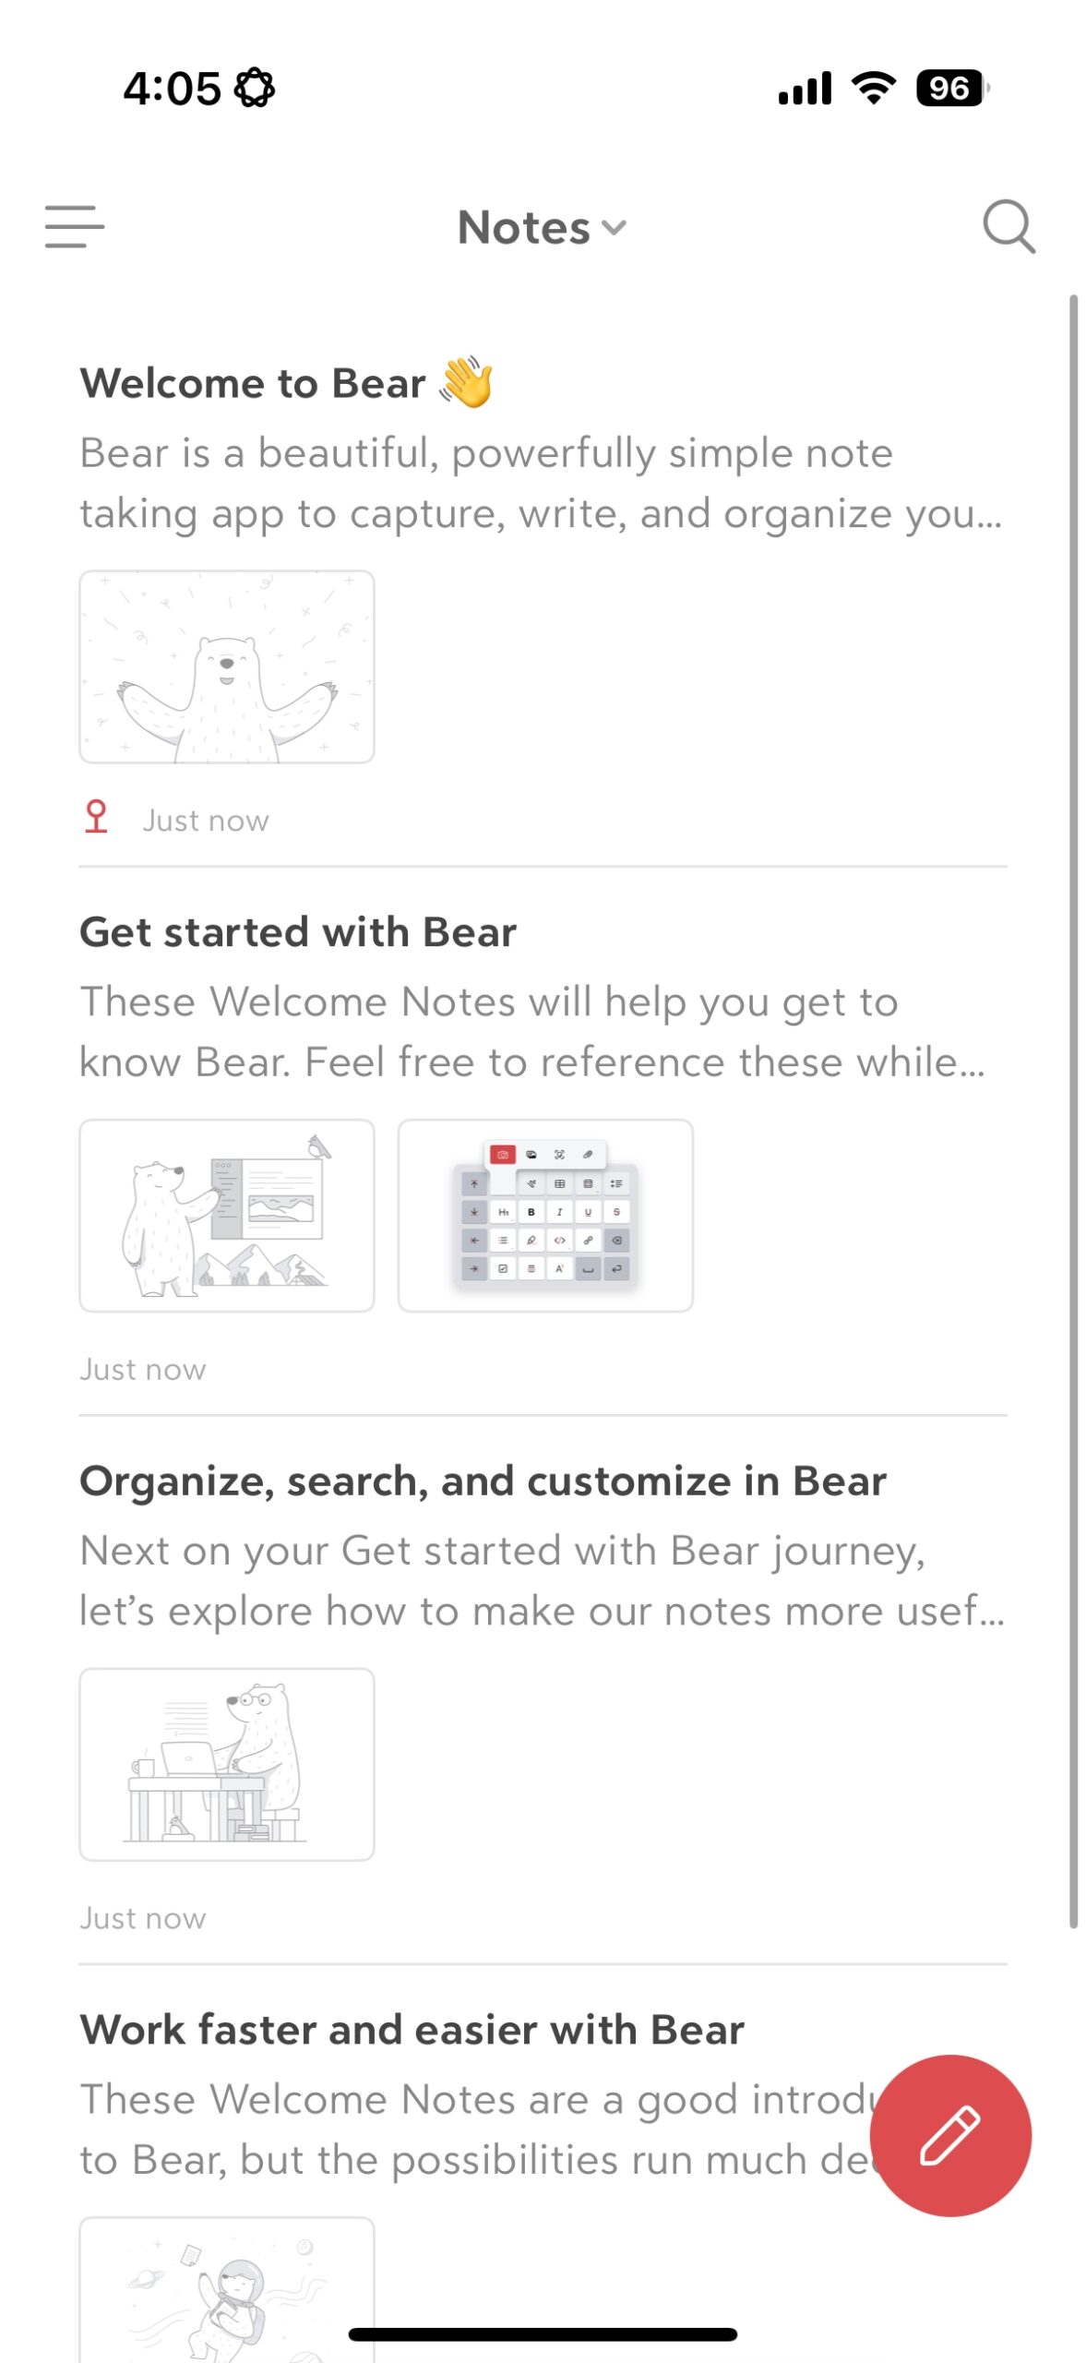Tap the search magnifier icon
Screen dimensions: 1086x2363
click(x=1008, y=227)
